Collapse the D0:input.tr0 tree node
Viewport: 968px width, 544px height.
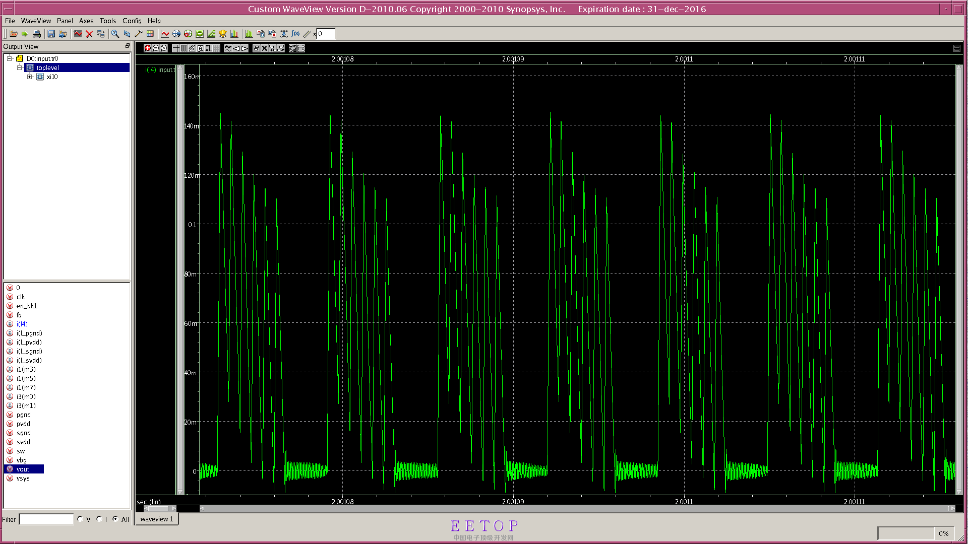pos(9,58)
